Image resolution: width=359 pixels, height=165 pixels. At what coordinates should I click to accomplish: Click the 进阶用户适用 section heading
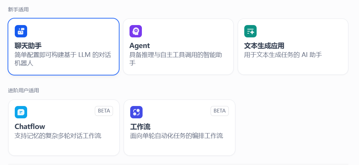pyautogui.click(x=23, y=91)
